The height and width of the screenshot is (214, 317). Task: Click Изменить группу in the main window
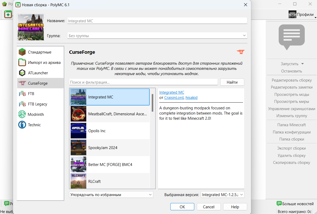(291, 116)
